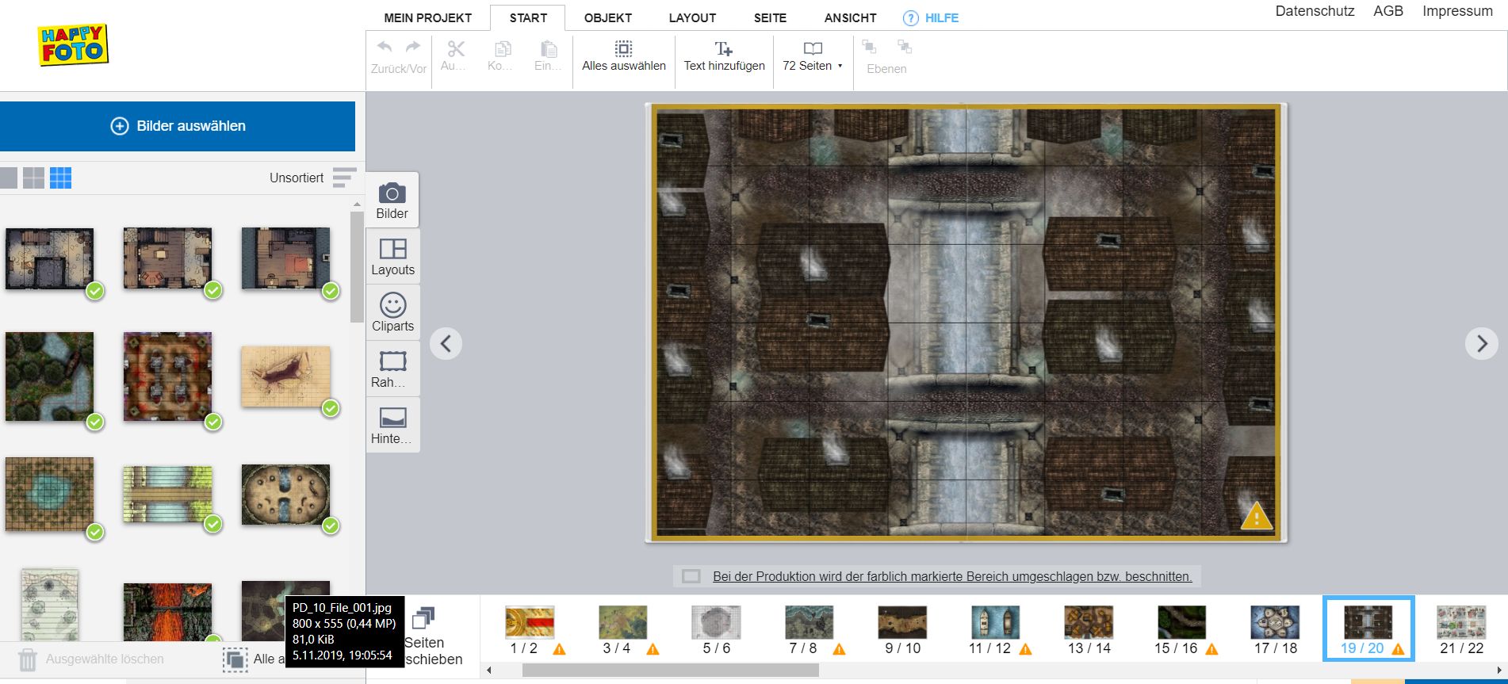
Task: Add text via Text hinzufügen
Action: 724,55
